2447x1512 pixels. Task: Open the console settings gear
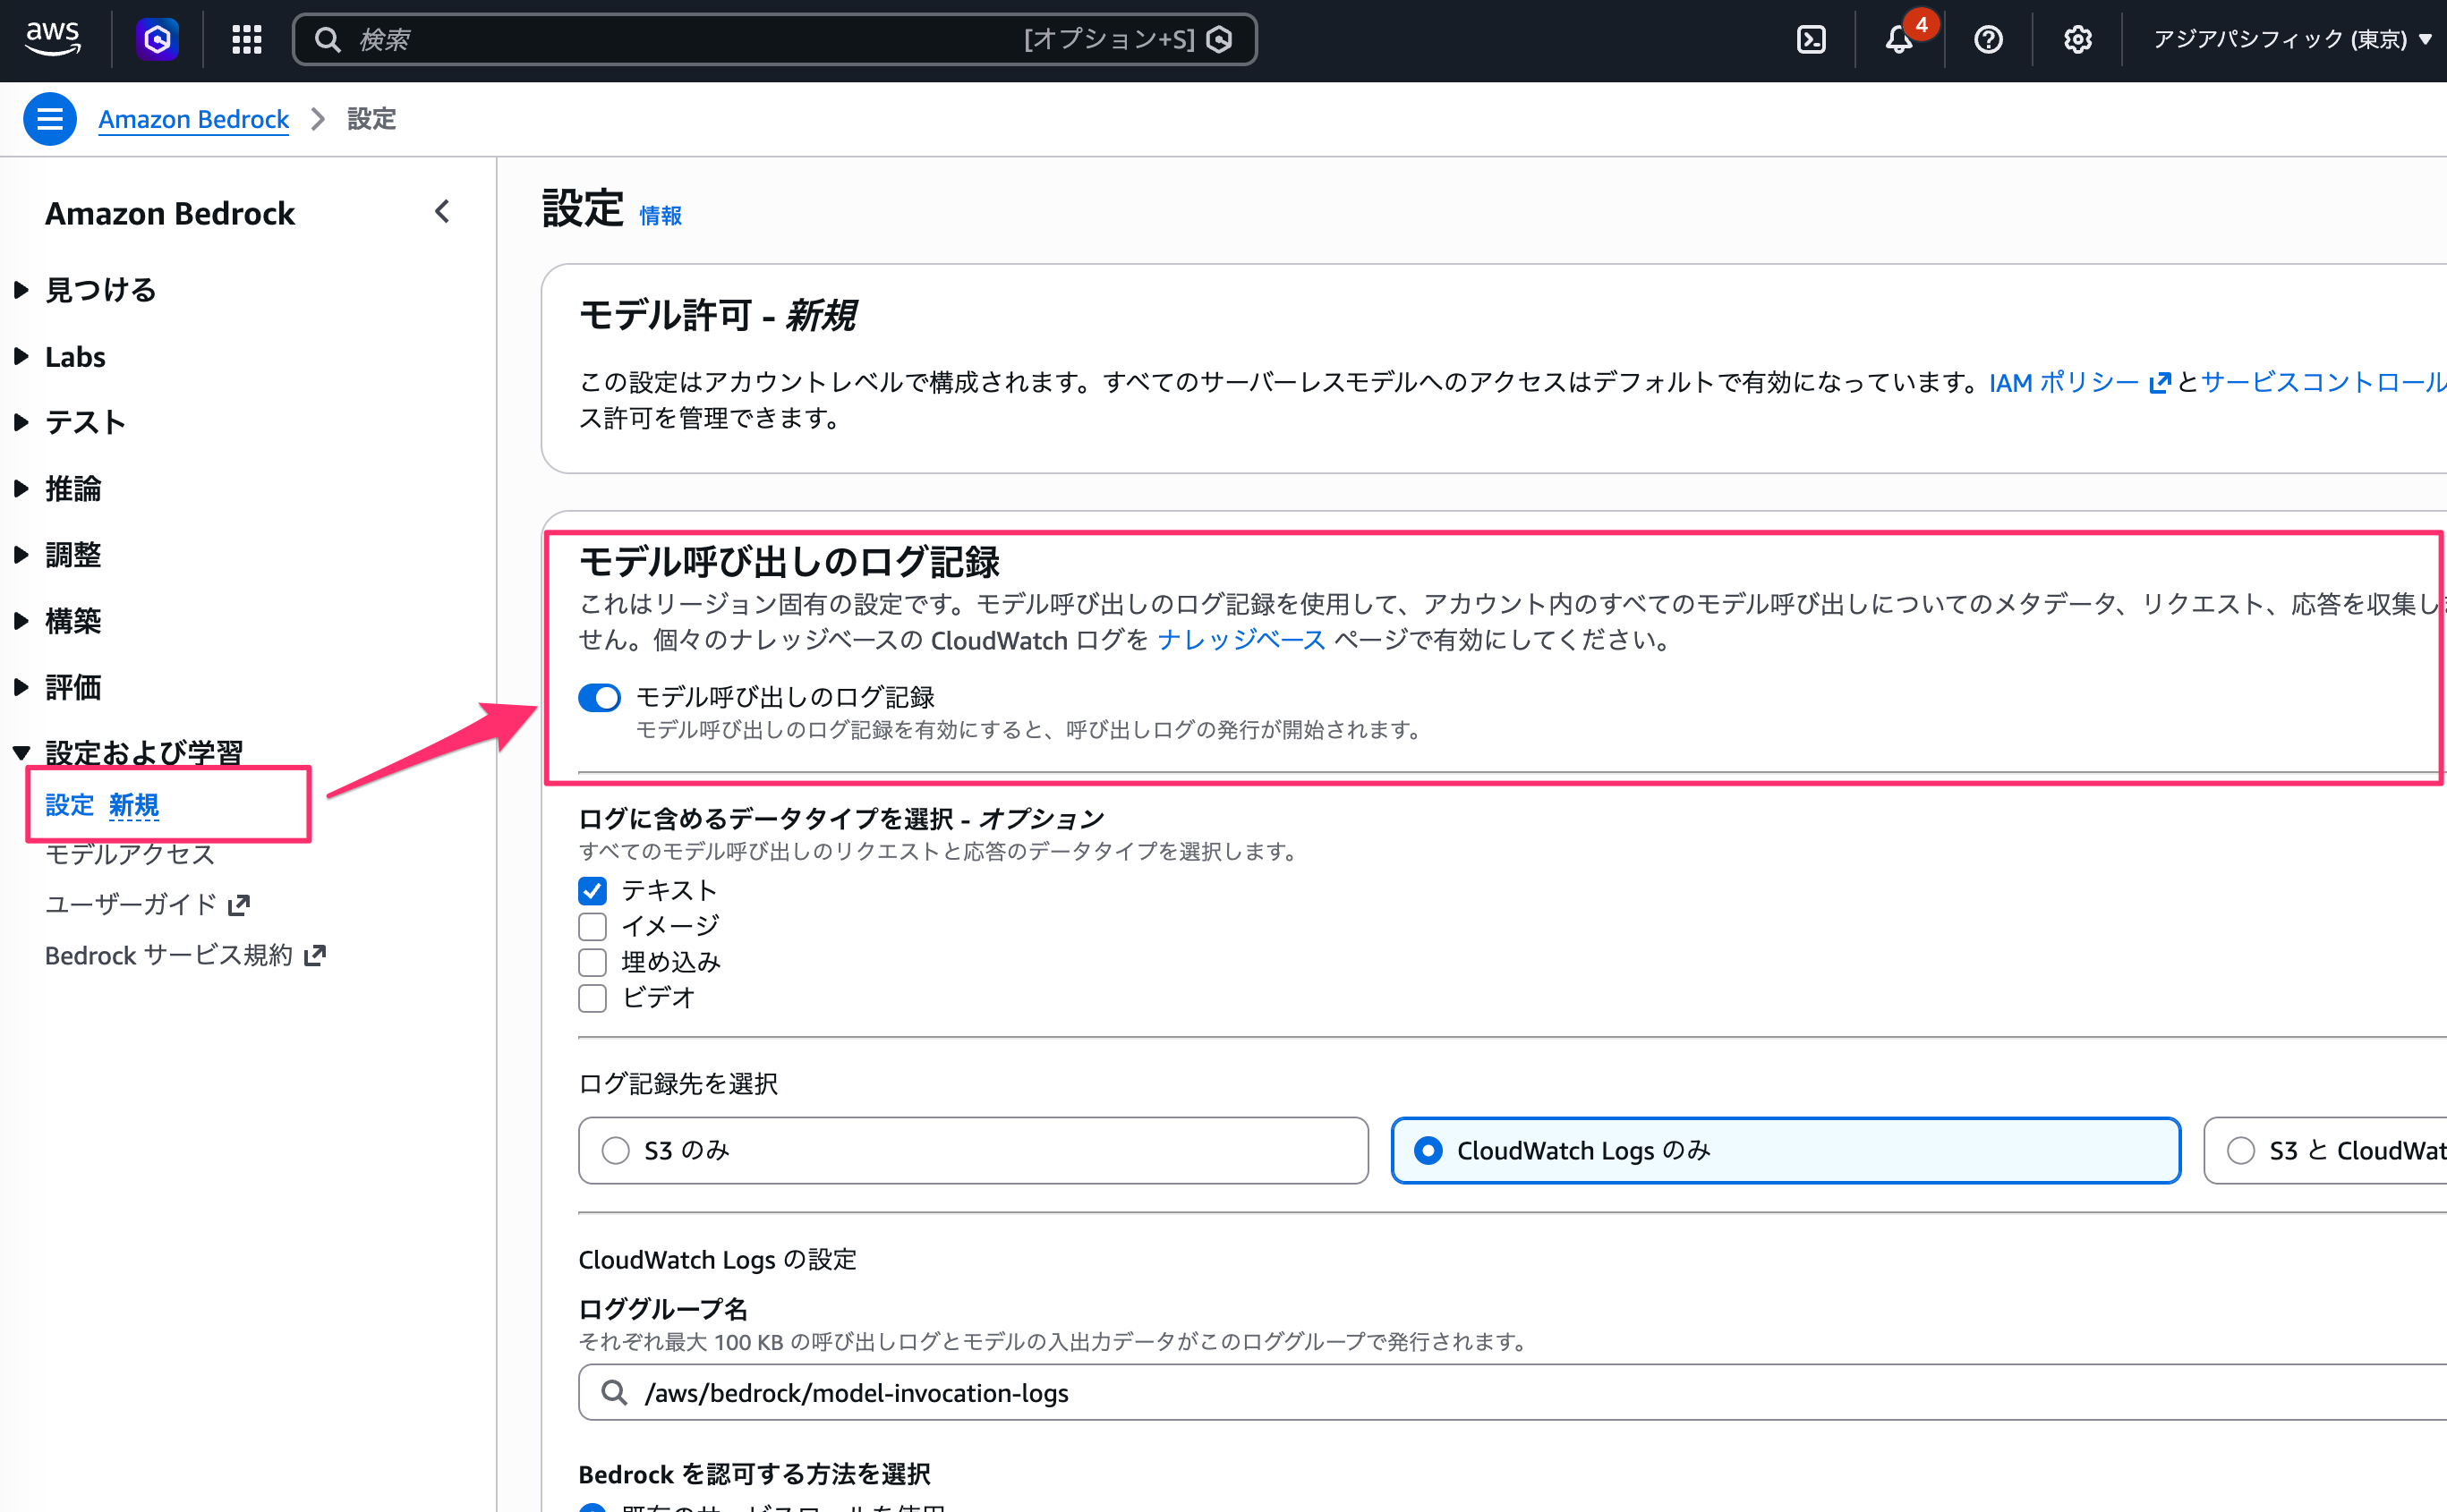click(2076, 39)
